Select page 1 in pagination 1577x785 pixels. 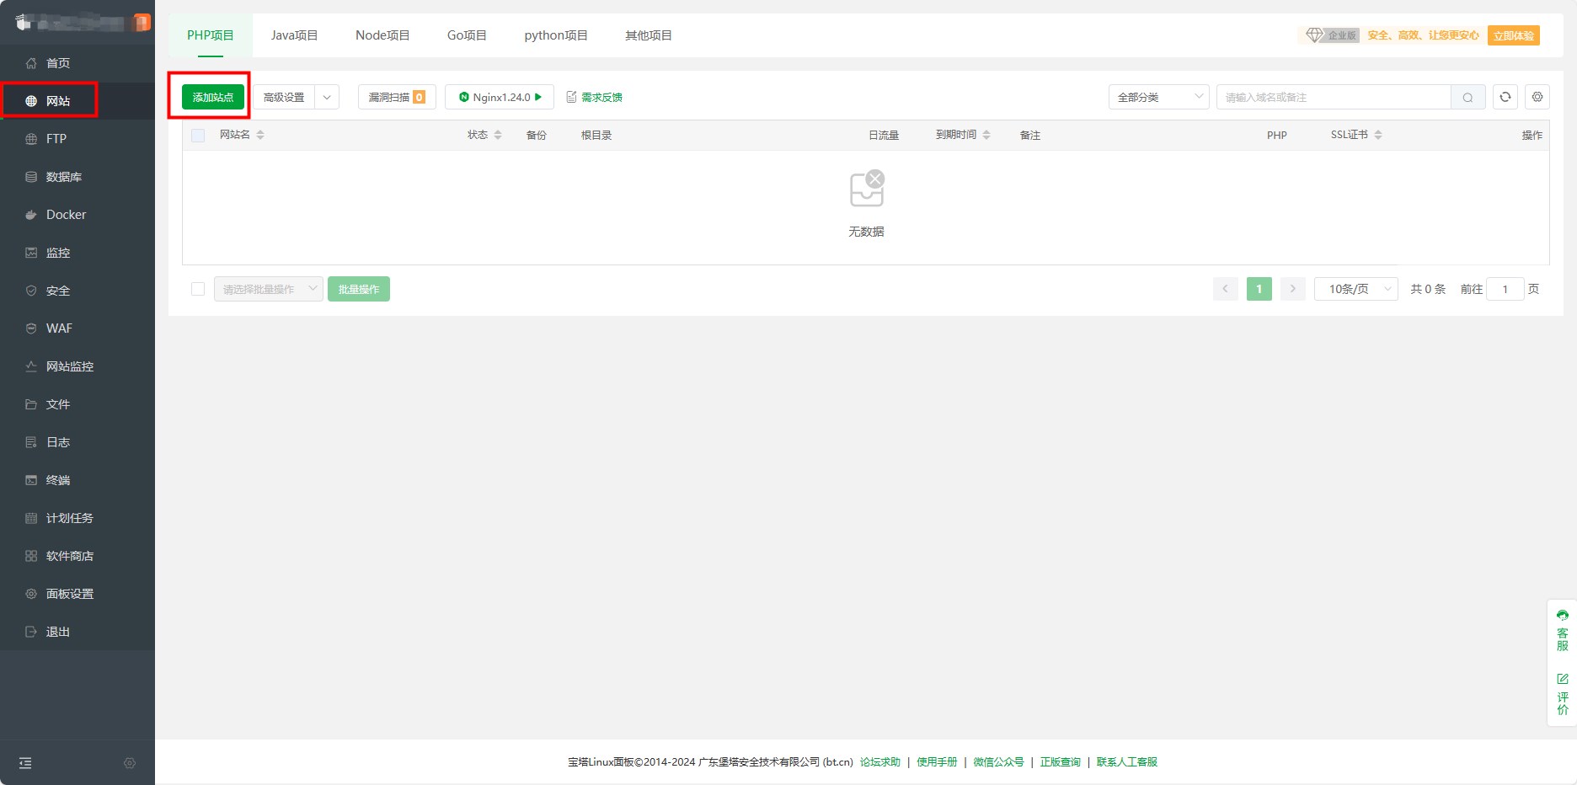[1259, 289]
